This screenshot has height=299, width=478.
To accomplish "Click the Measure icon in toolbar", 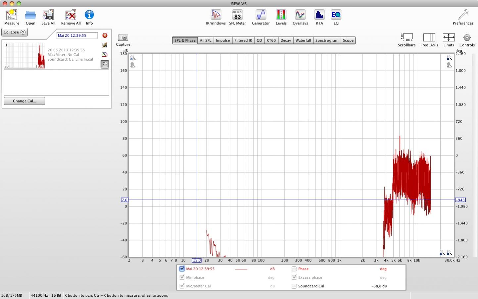I will pyautogui.click(x=12, y=15).
